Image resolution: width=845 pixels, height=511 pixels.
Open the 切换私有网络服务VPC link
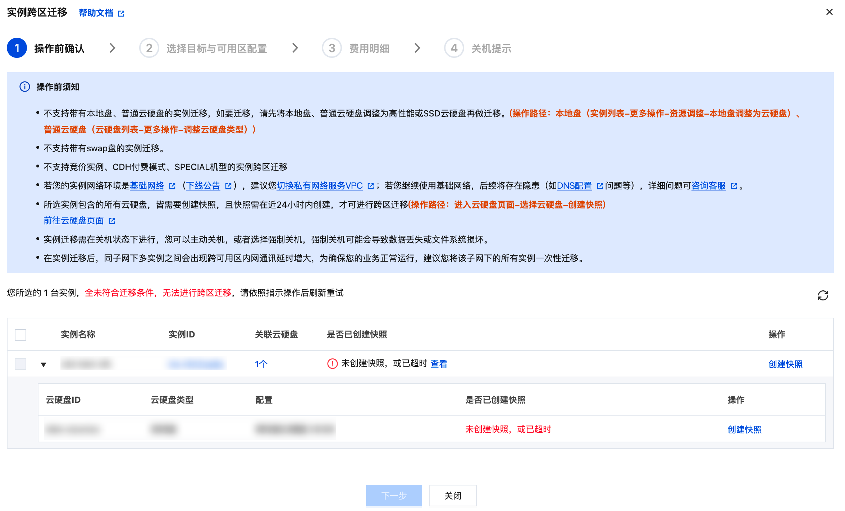point(319,186)
